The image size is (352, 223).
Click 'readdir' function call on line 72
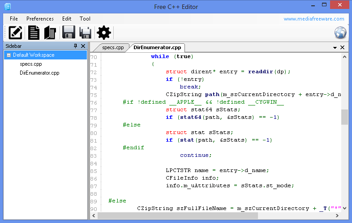pos(260,72)
